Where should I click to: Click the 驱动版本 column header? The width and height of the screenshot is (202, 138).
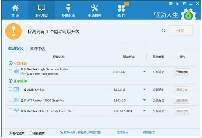[x=129, y=57]
